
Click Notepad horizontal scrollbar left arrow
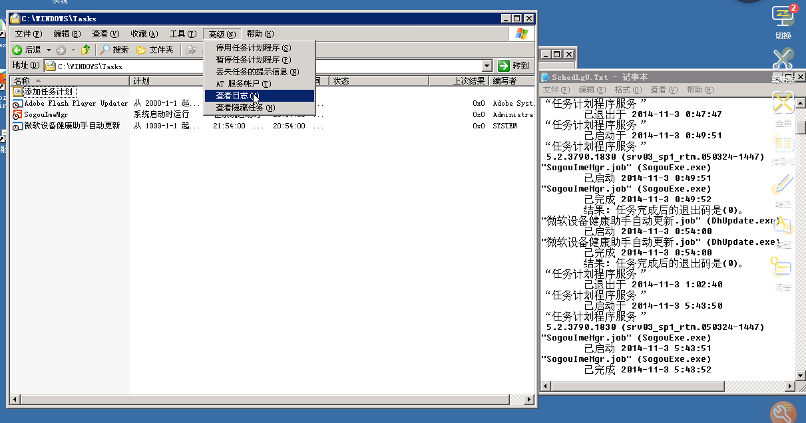[546, 386]
